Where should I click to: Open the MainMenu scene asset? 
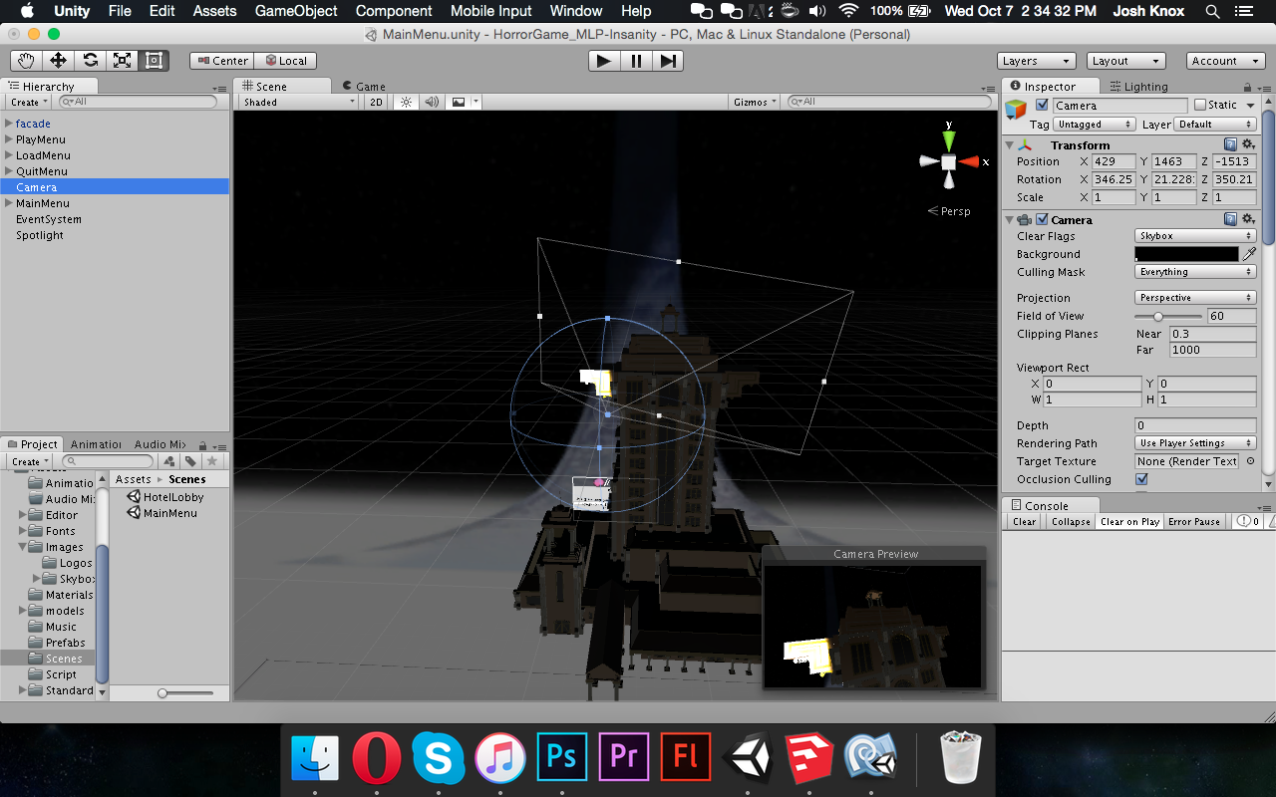pos(169,513)
